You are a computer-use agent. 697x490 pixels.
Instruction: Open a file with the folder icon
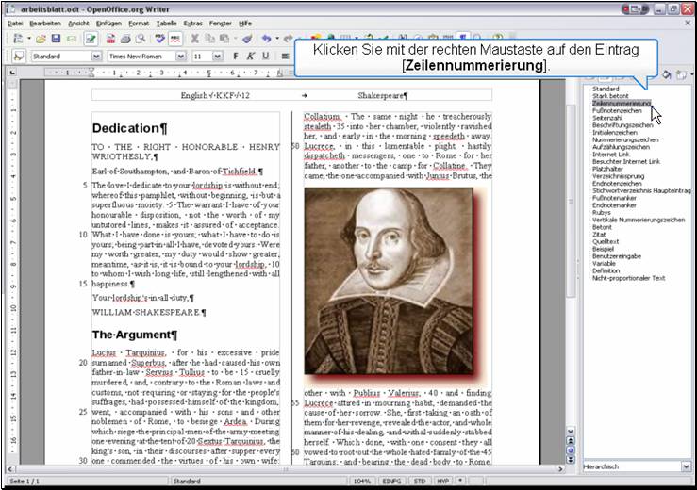(x=41, y=39)
